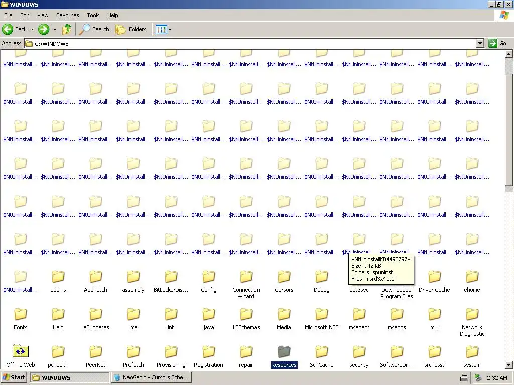Select the Connection Wizard folder
514x385 pixels.
pos(246,285)
